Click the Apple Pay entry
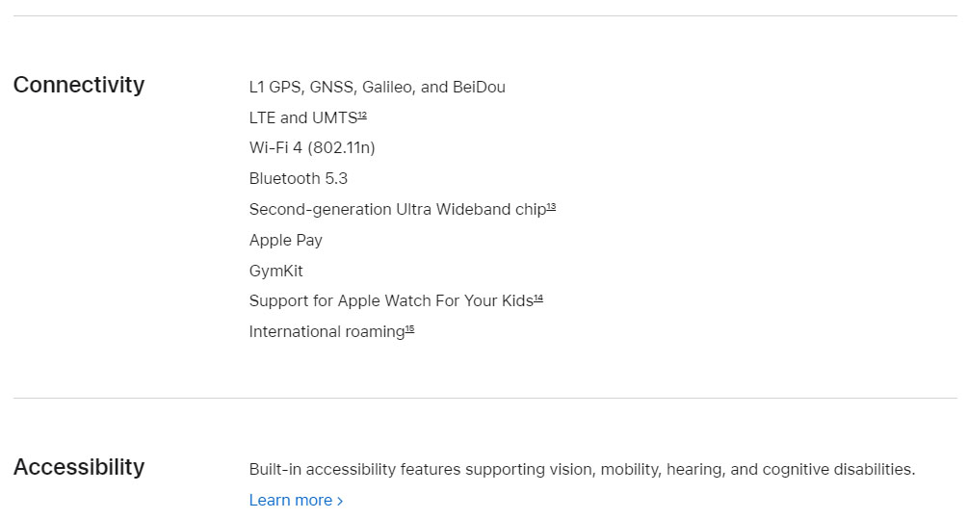This screenshot has width=968, height=519. tap(286, 240)
